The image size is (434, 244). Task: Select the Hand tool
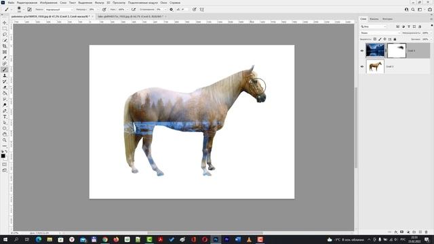pos(5,134)
